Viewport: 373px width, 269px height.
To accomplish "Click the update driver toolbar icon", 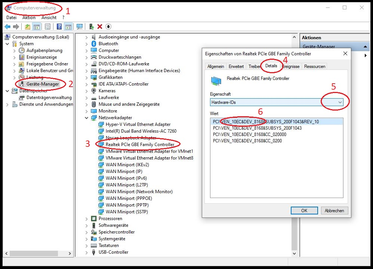I will click(x=91, y=26).
